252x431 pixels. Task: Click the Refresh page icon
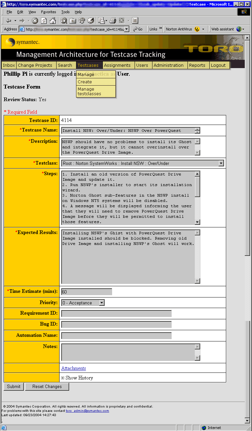pyautogui.click(x=44, y=20)
